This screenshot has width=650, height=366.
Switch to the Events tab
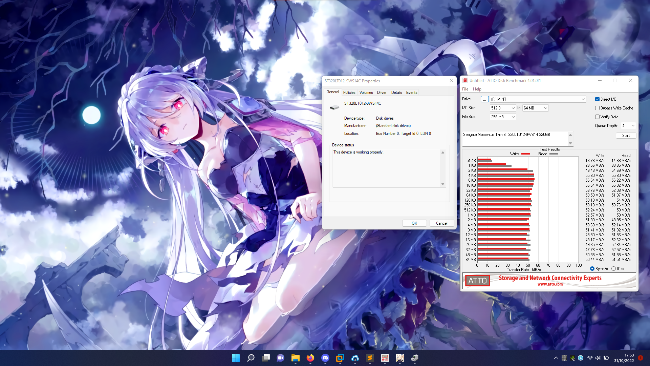412,92
